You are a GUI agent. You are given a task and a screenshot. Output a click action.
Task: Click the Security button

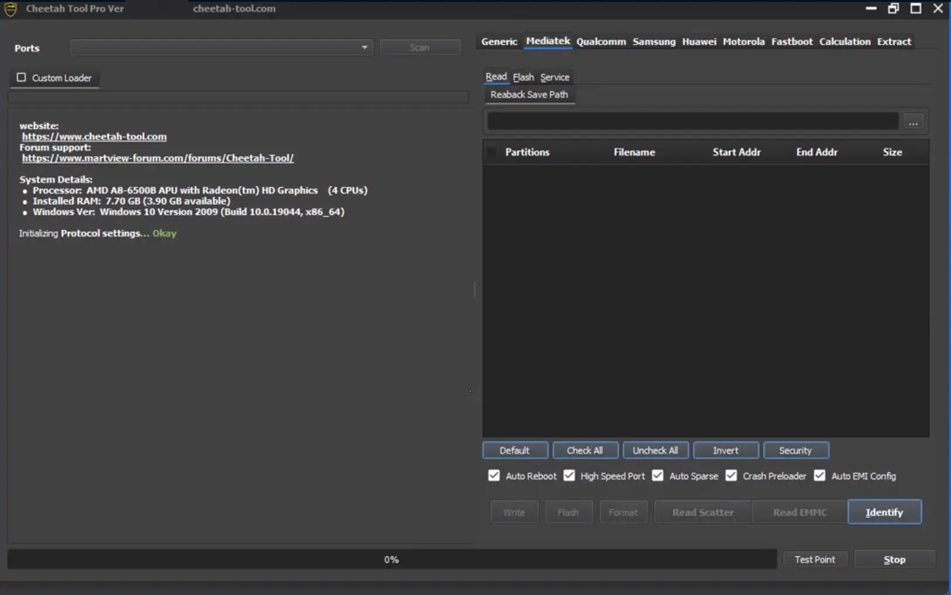coord(796,450)
